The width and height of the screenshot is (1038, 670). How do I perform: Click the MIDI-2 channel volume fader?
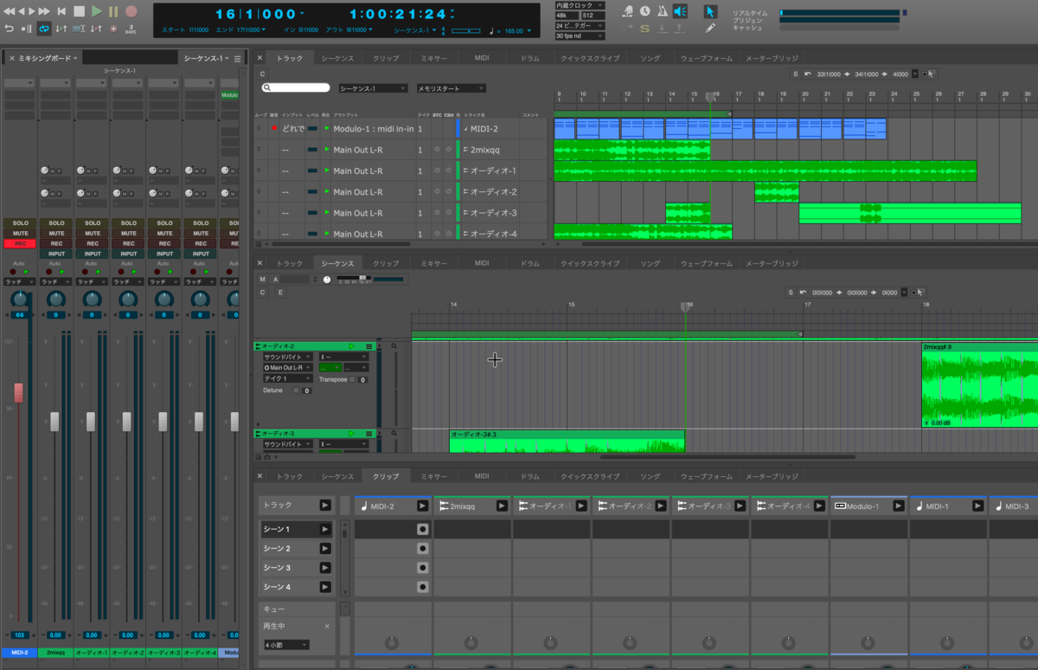pos(18,392)
